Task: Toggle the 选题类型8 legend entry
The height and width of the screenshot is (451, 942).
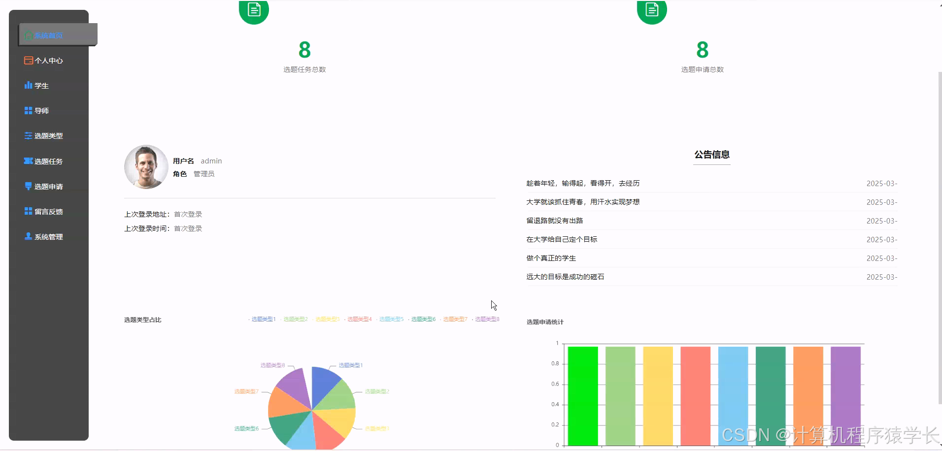Action: click(487, 319)
